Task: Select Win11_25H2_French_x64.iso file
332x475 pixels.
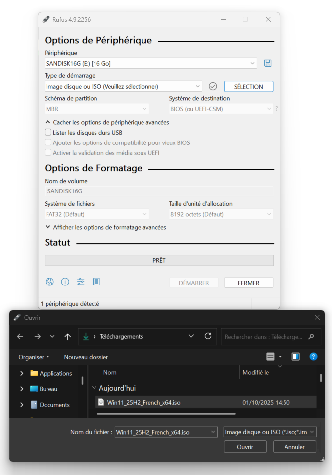Action: [x=143, y=402]
